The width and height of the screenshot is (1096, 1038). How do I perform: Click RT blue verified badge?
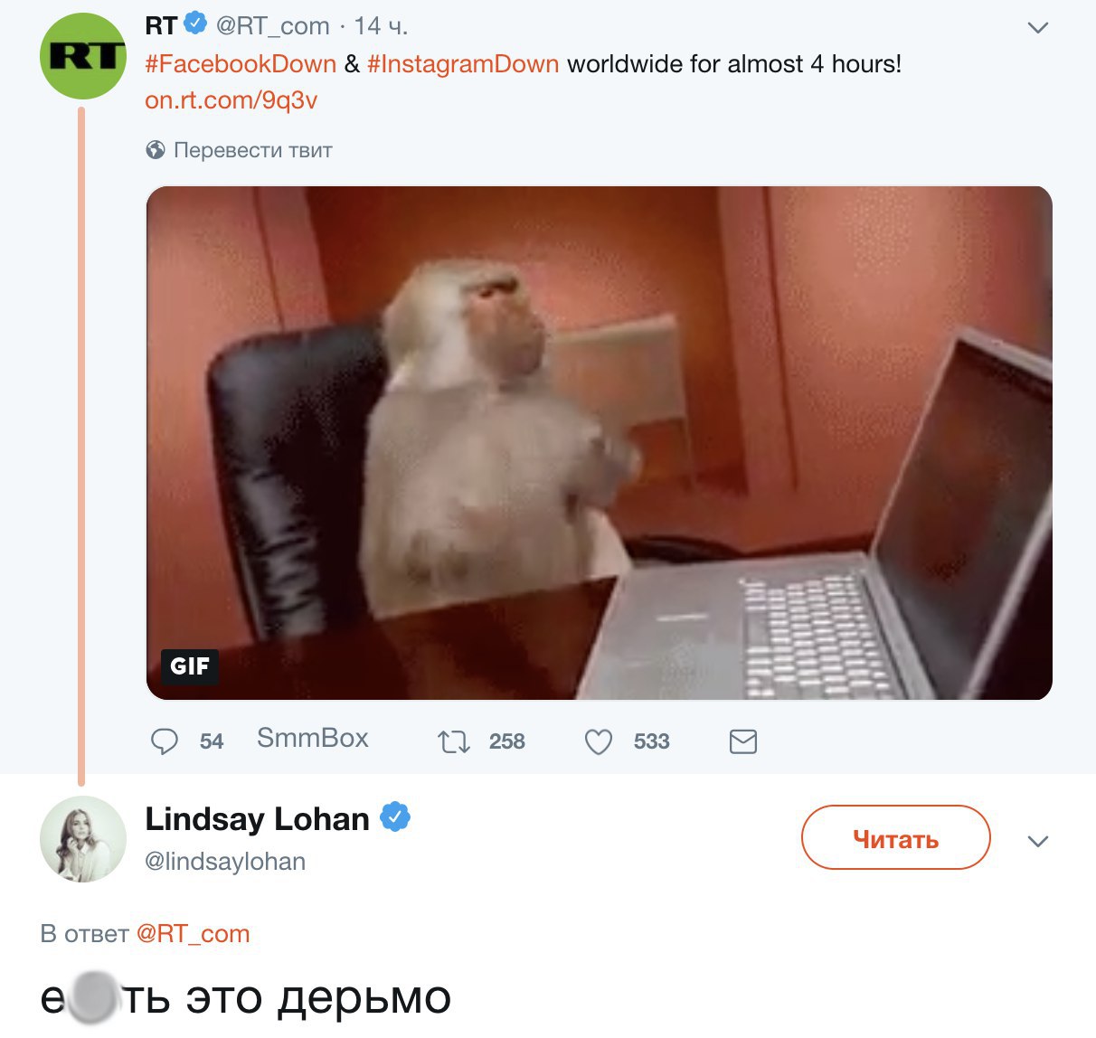click(195, 24)
